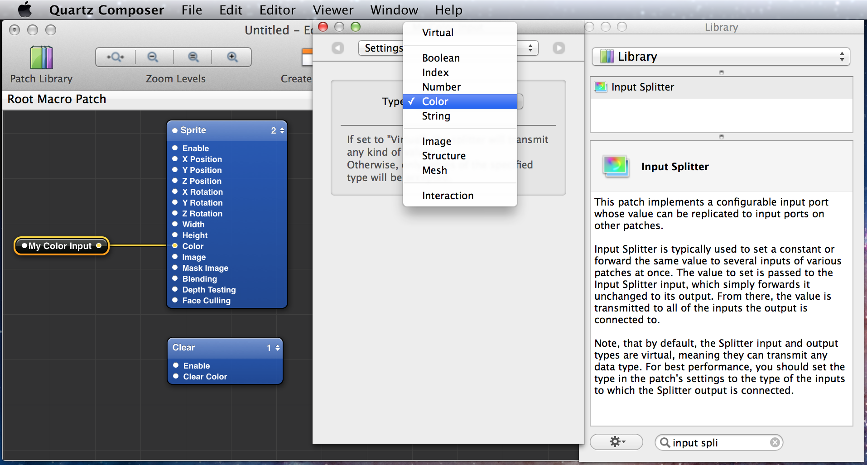Click the search magnifier in the library field
Viewport: 867px width, 465px height.
coord(665,442)
